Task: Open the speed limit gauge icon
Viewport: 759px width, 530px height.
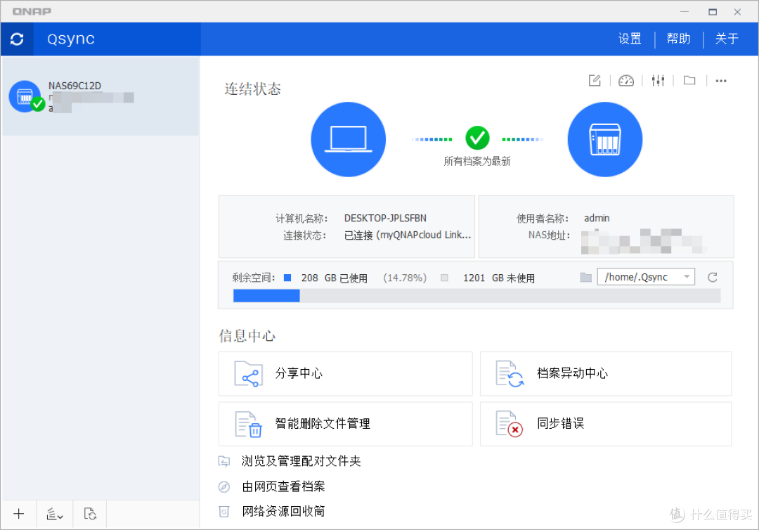Action: [626, 80]
